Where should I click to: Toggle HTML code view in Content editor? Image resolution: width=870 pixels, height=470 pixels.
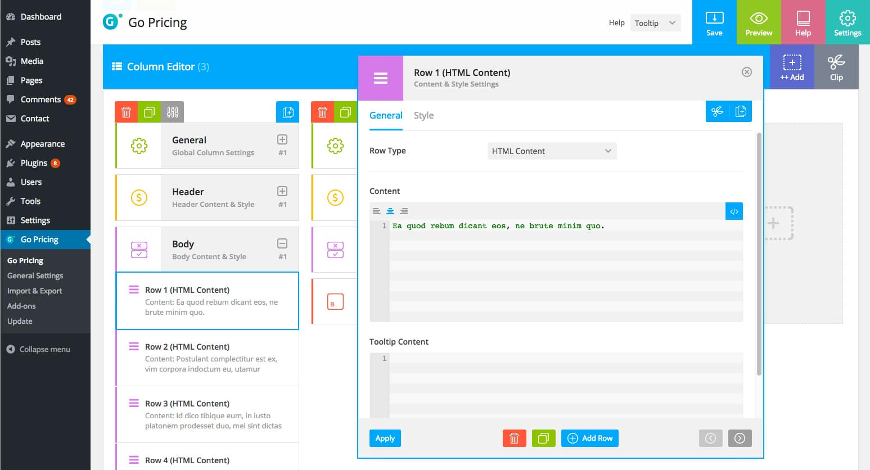click(x=734, y=211)
